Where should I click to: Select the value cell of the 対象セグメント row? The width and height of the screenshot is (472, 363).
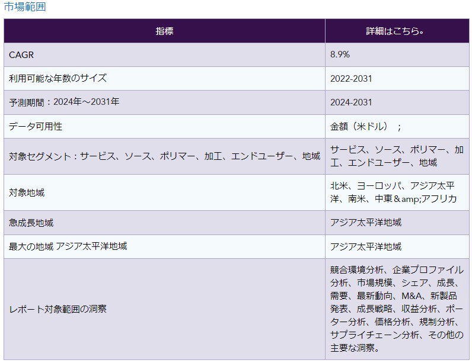coord(397,156)
